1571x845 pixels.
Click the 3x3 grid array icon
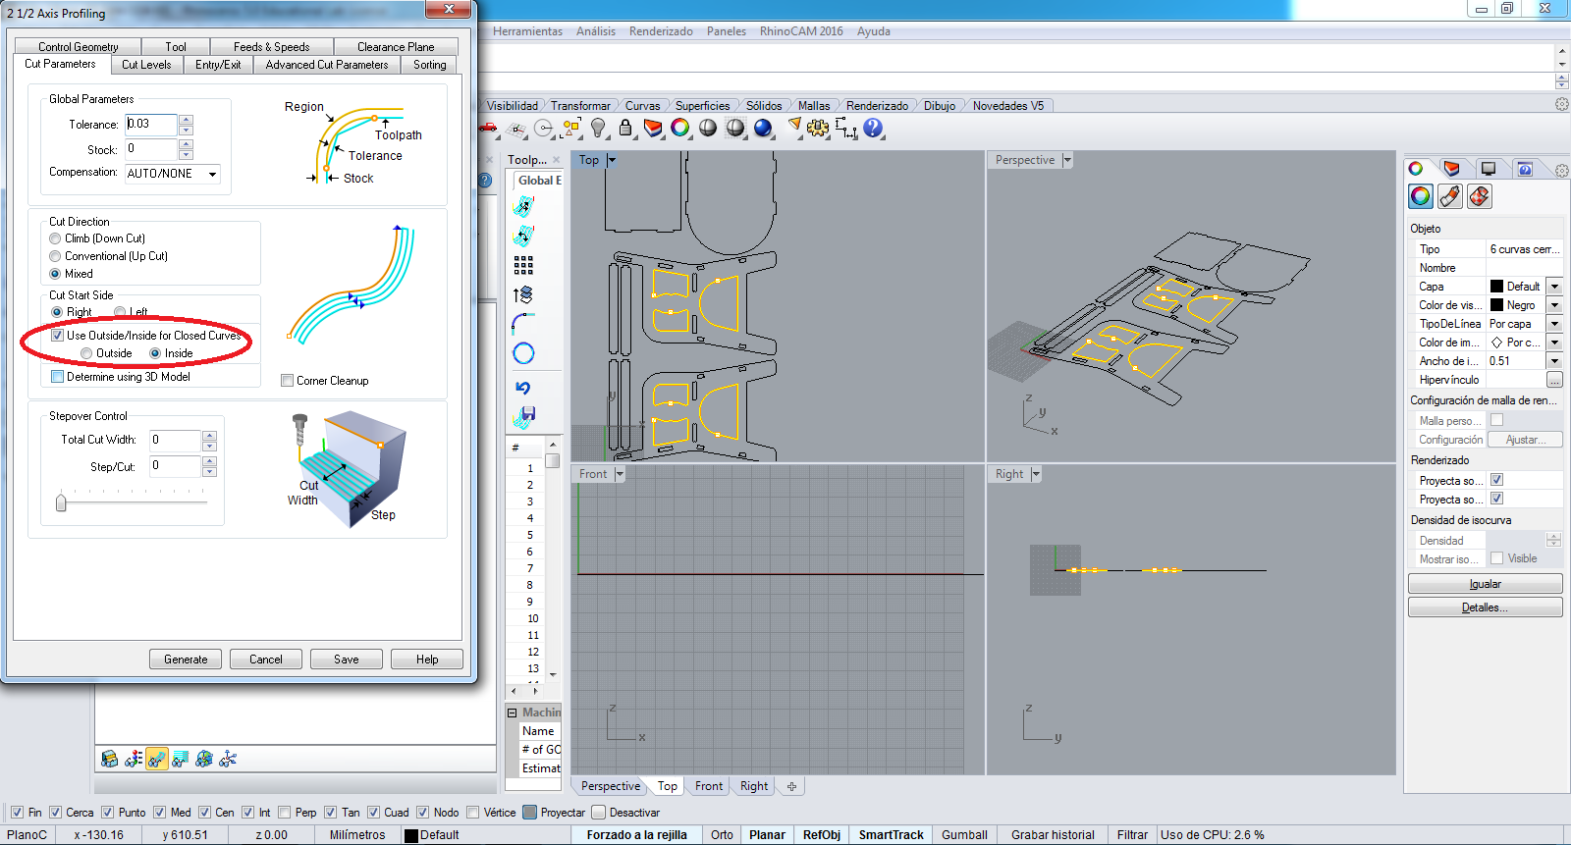(x=523, y=265)
